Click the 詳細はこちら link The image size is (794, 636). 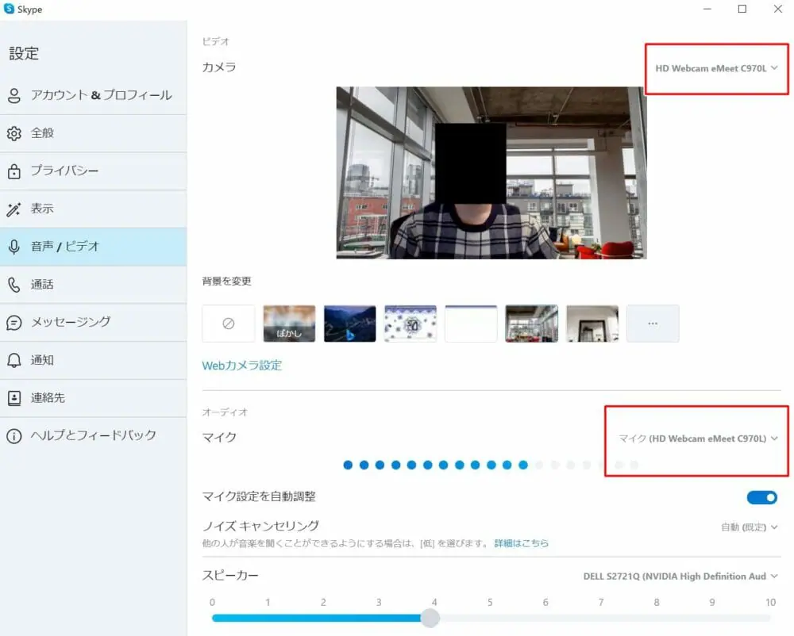[522, 544]
